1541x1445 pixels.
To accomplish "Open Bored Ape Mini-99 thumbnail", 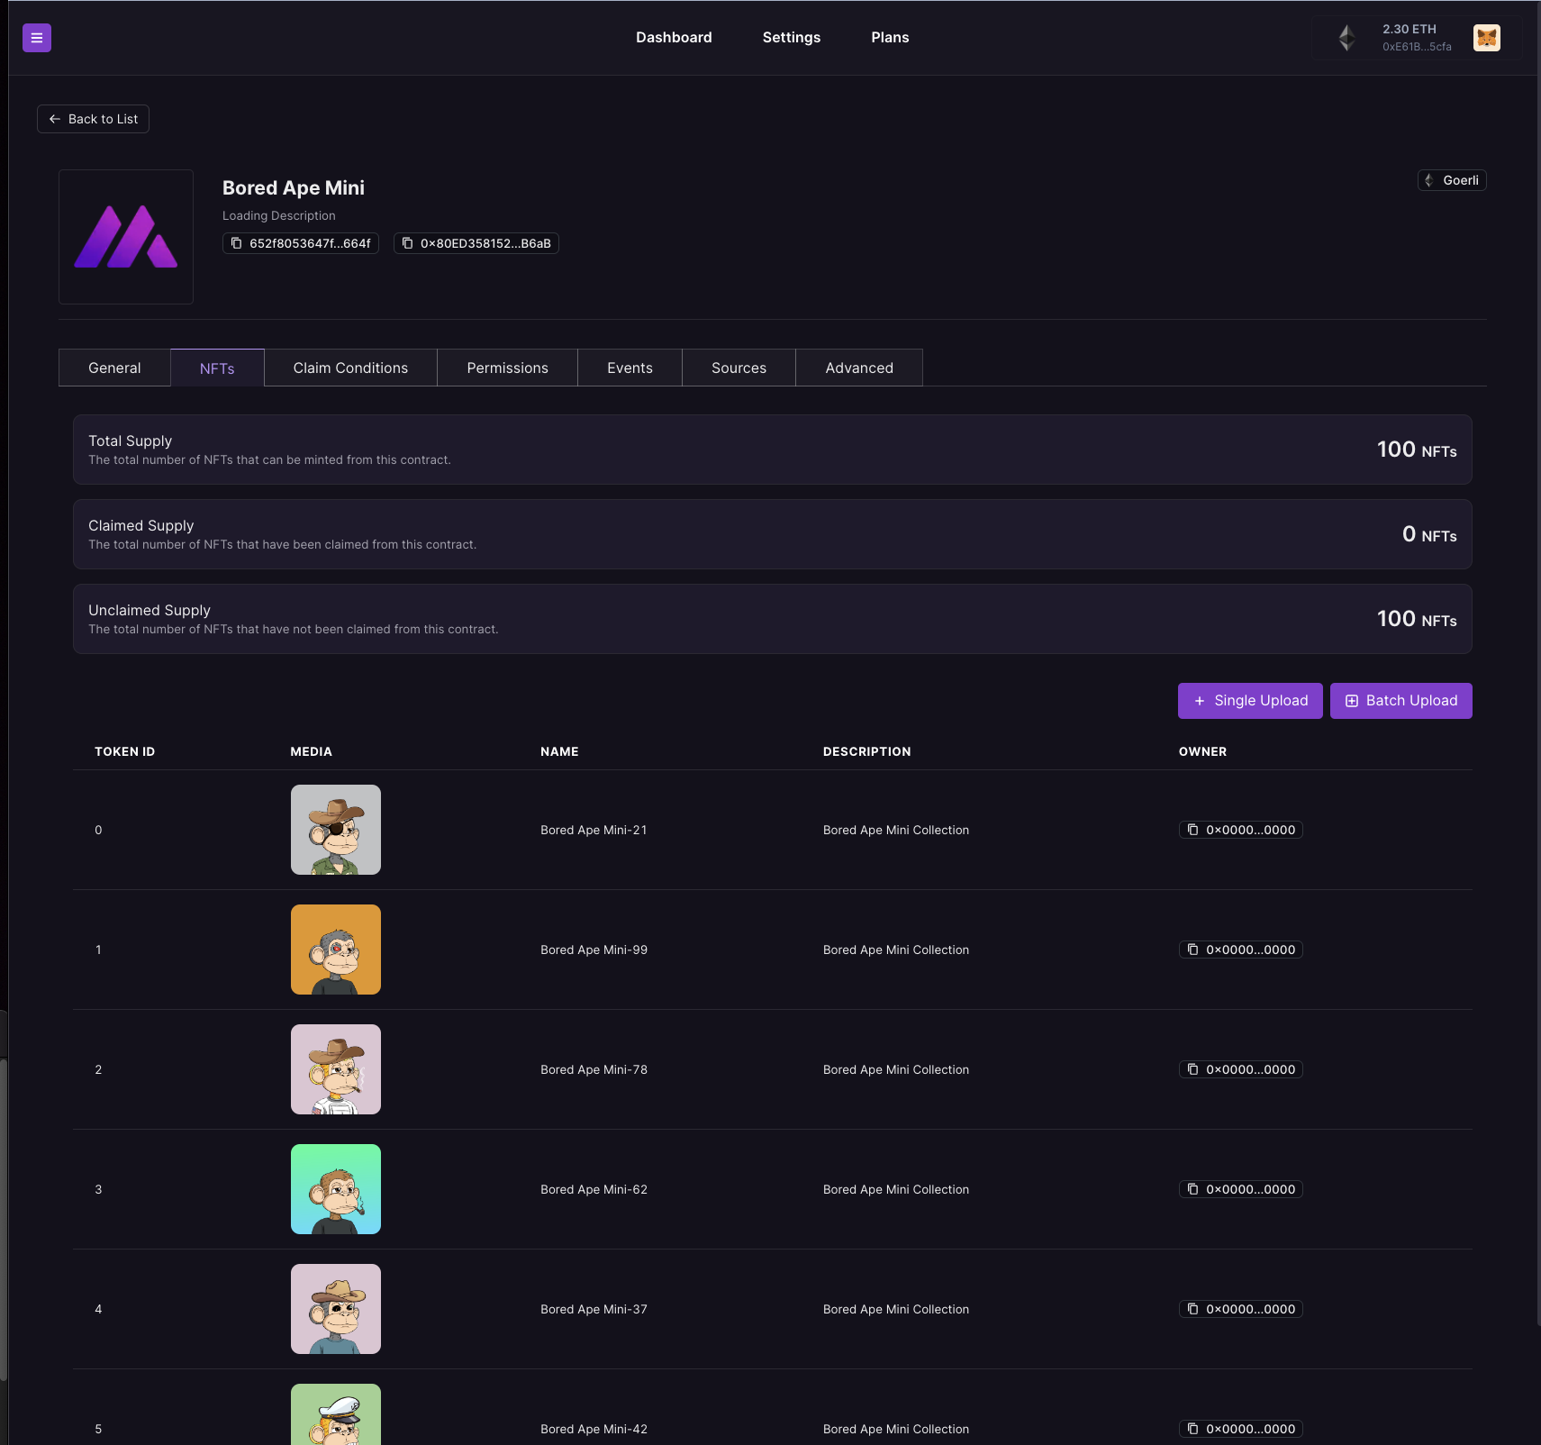I will click(336, 950).
